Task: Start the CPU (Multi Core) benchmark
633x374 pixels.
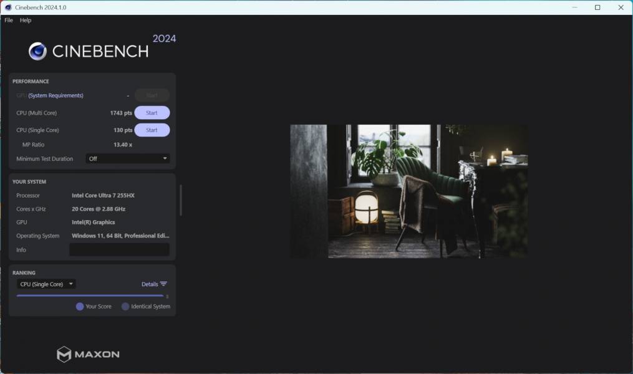Action: [152, 113]
